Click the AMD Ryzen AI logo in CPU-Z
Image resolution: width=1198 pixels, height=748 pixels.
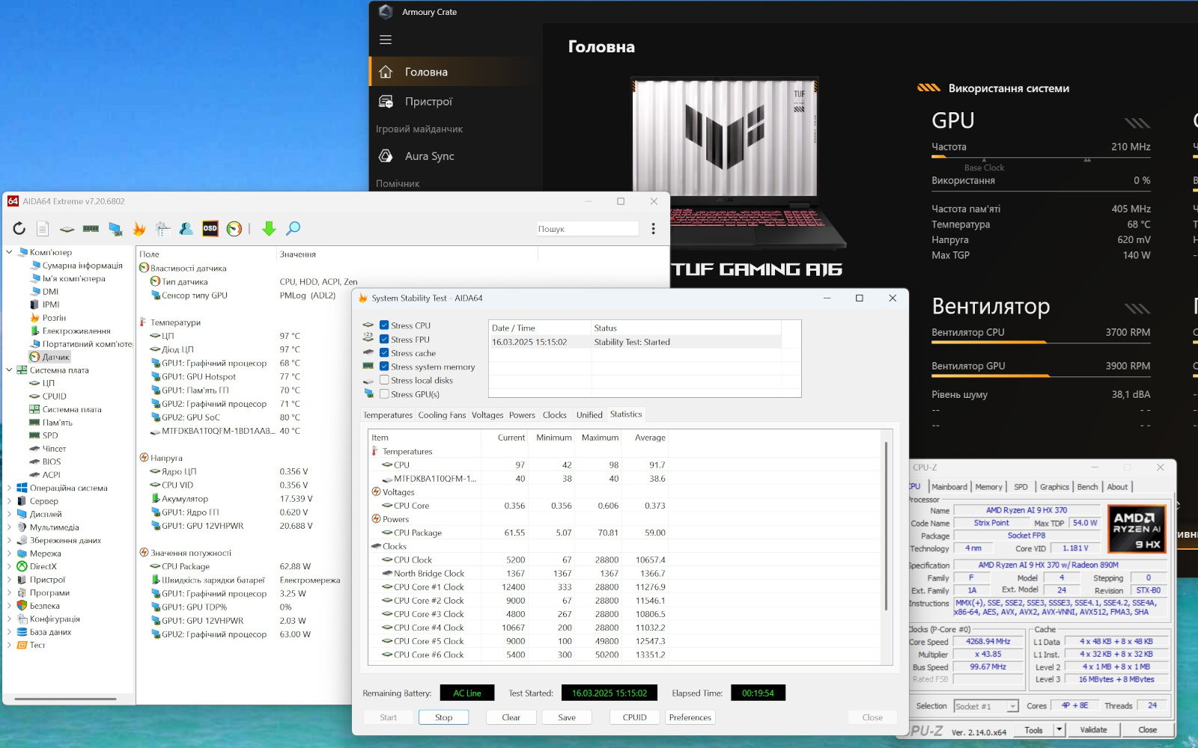(x=1137, y=529)
